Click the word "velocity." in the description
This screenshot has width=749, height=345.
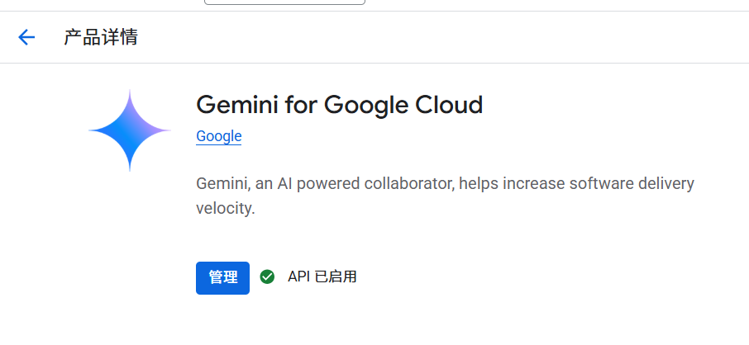(x=226, y=209)
